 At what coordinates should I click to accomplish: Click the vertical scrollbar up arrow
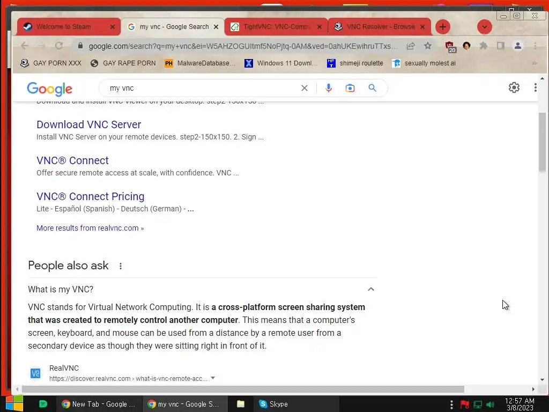(542, 78)
